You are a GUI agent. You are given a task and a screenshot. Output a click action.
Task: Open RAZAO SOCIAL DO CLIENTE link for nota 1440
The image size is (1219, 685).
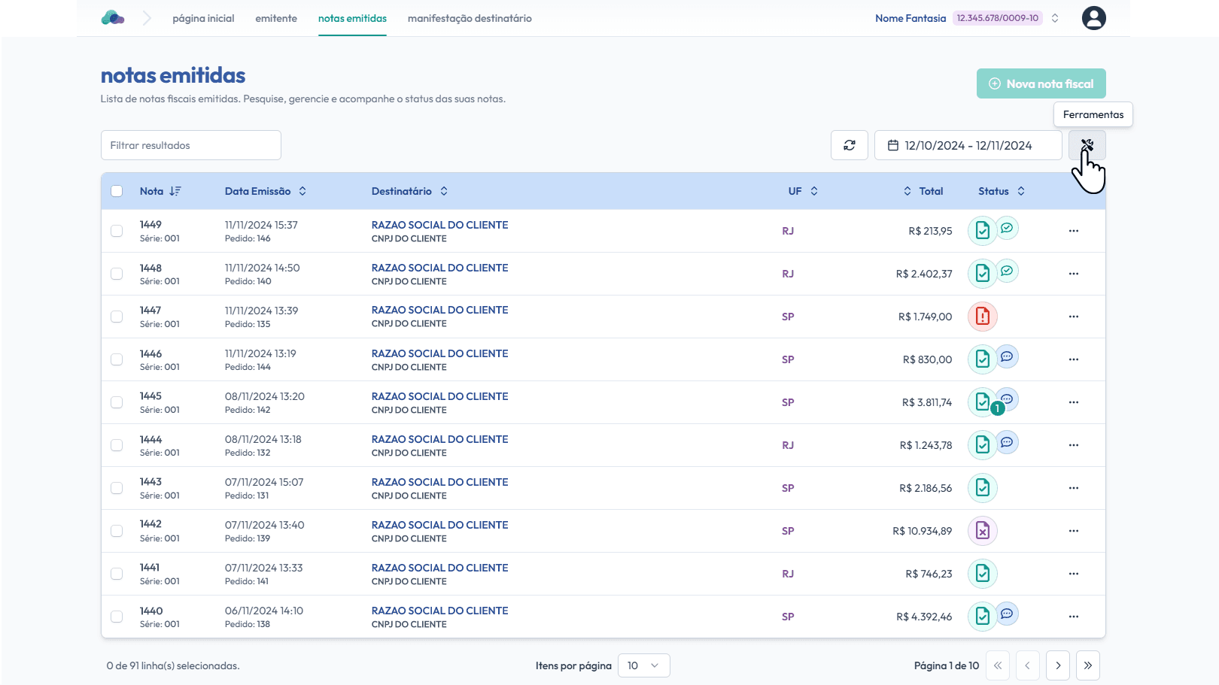[x=439, y=611]
